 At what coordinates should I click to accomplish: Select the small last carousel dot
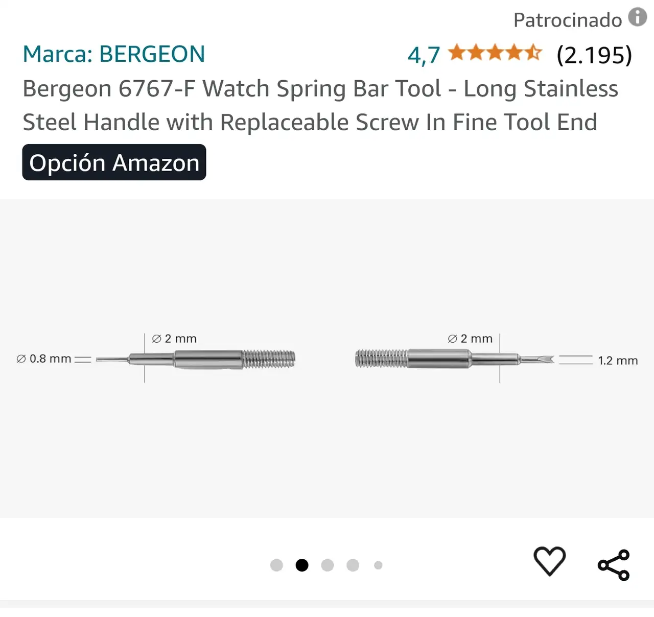(378, 565)
